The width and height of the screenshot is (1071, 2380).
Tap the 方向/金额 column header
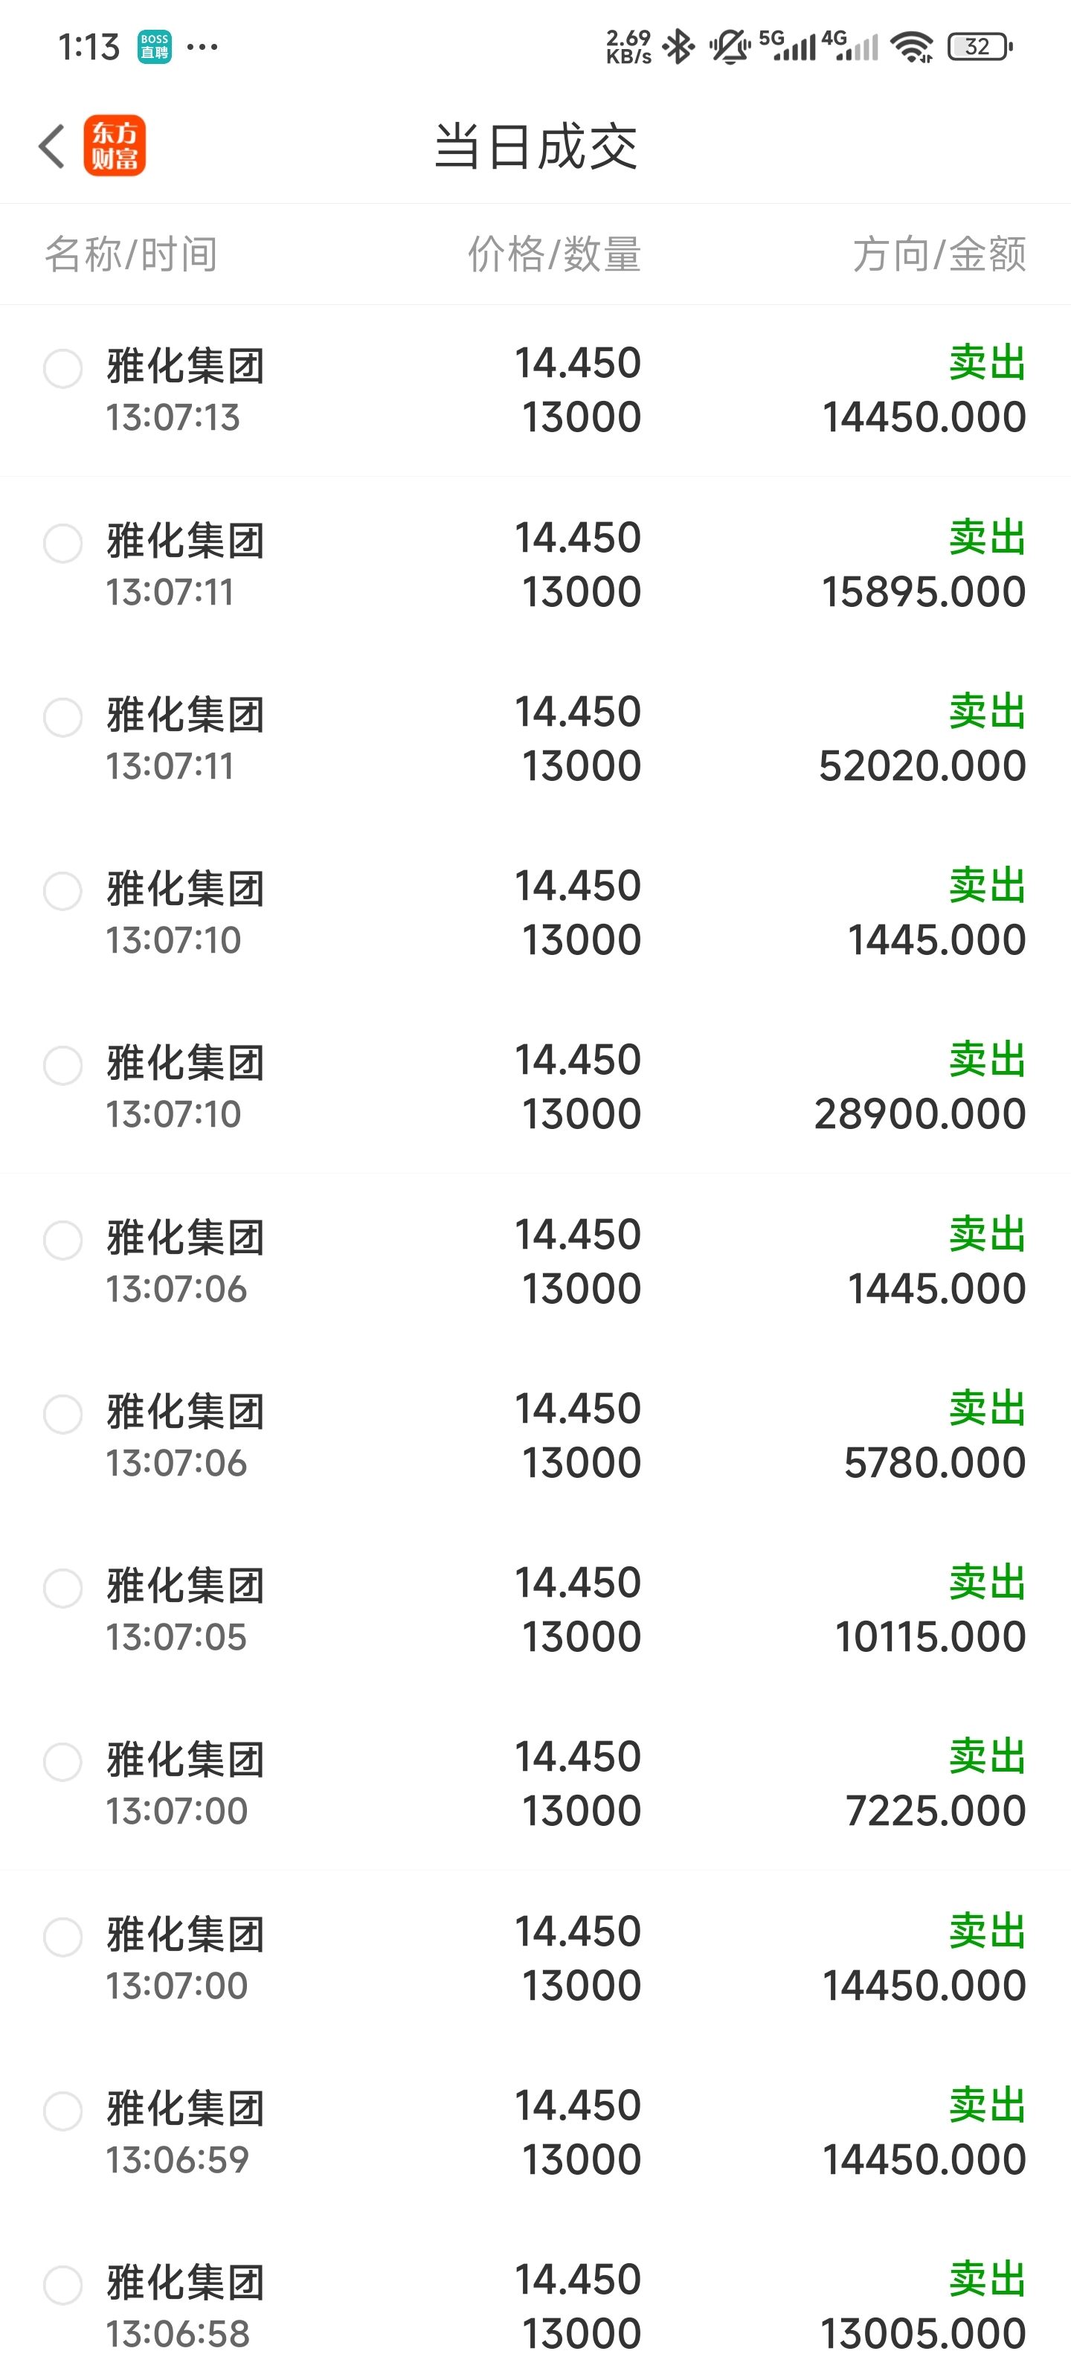(939, 254)
